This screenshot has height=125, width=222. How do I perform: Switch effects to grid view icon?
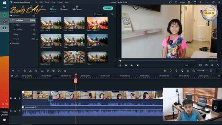112,14
